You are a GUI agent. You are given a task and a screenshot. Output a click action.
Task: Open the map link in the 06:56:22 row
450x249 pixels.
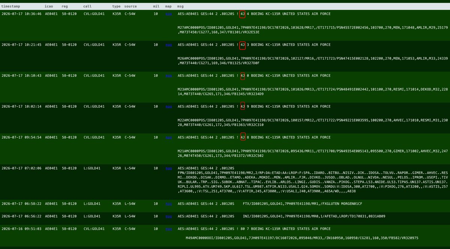[x=169, y=216]
